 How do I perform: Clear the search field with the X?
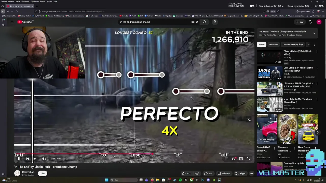pos(197,22)
